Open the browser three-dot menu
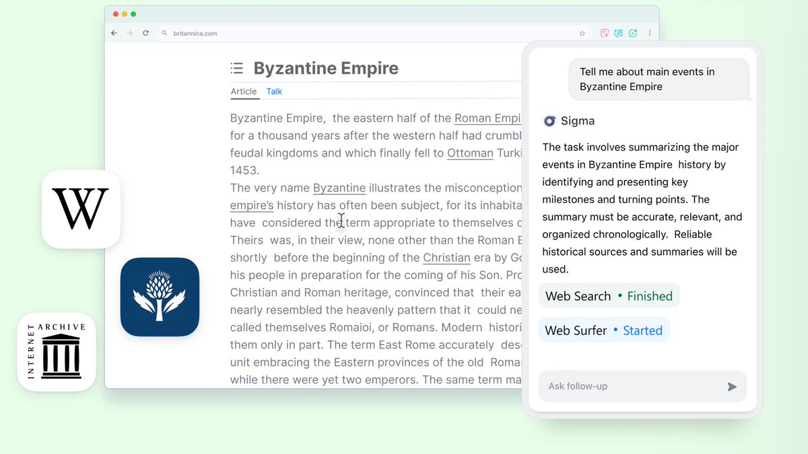 (x=650, y=33)
